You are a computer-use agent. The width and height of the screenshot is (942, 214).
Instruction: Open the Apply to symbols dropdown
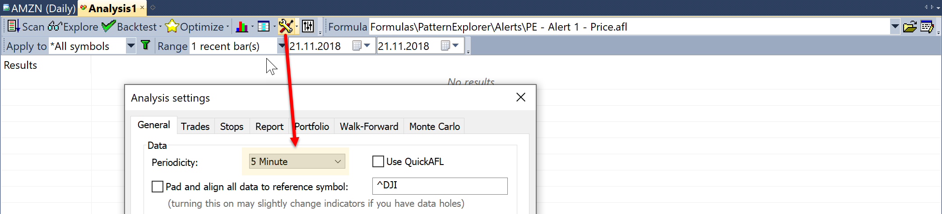click(x=130, y=46)
